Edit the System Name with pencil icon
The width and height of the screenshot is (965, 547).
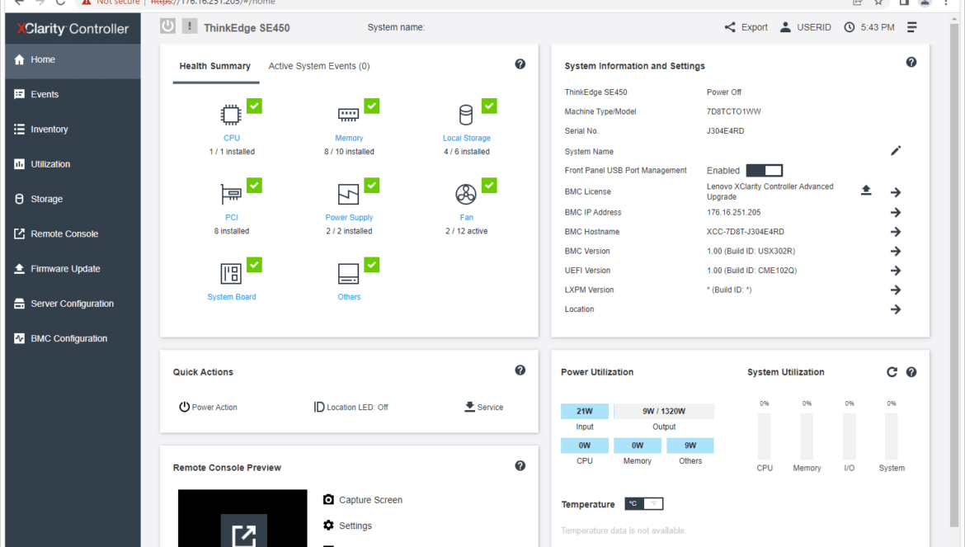[x=896, y=151]
